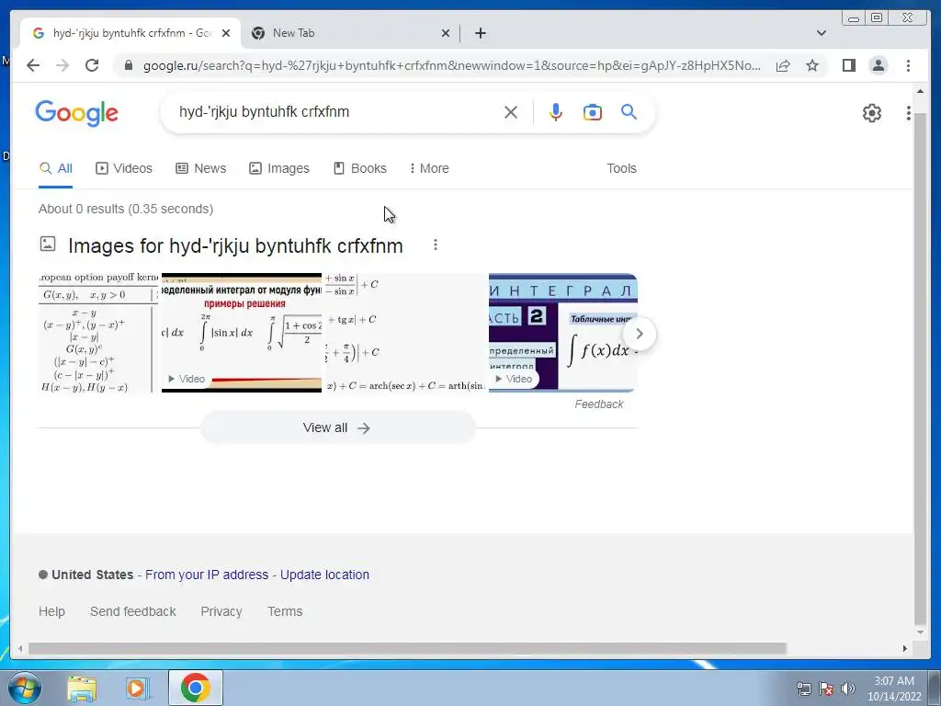This screenshot has width=941, height=706.
Task: Open Google quick settings gear
Action: click(872, 113)
